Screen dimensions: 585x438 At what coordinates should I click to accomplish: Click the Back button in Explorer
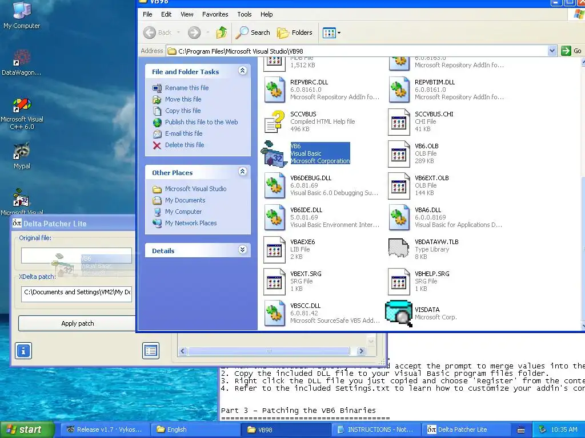click(158, 33)
